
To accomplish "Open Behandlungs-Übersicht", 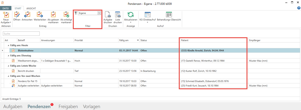I will click(169, 16).
